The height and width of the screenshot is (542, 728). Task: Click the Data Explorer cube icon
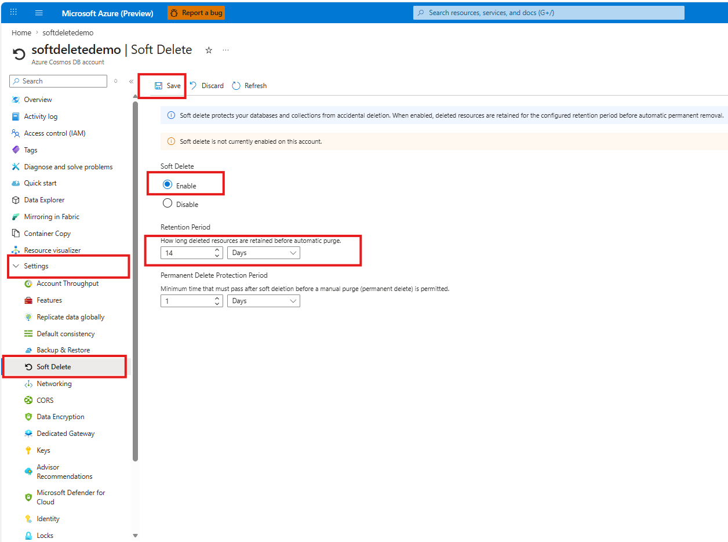[x=16, y=200]
